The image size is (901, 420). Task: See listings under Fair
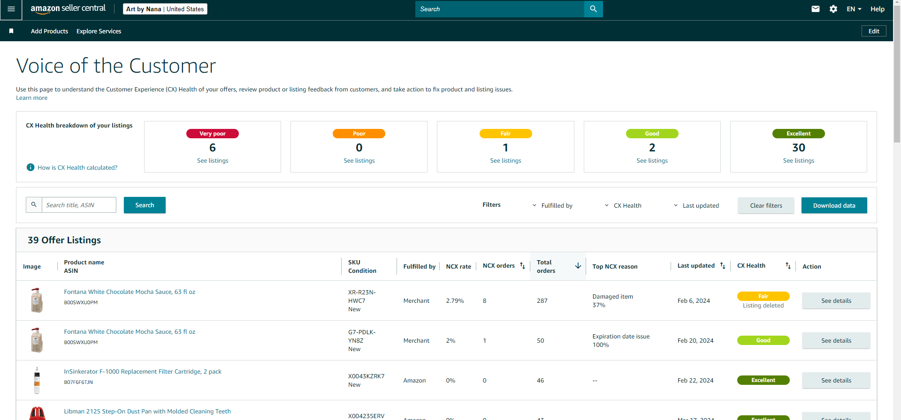(x=505, y=160)
